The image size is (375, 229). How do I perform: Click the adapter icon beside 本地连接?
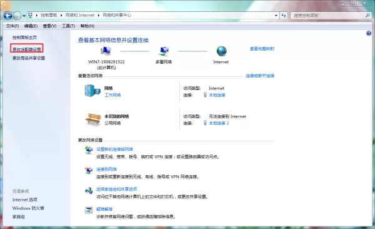pyautogui.click(x=205, y=95)
